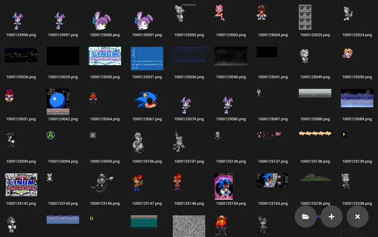This screenshot has width=378, height=237.
Task: Open blue error screen 1000125031.png
Action: pyautogui.click(x=147, y=59)
